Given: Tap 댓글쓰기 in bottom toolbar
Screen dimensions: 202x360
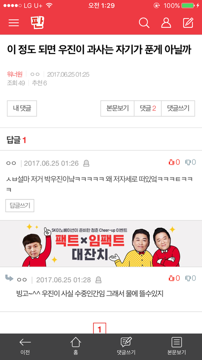Looking at the screenshot, I should click(x=126, y=346).
